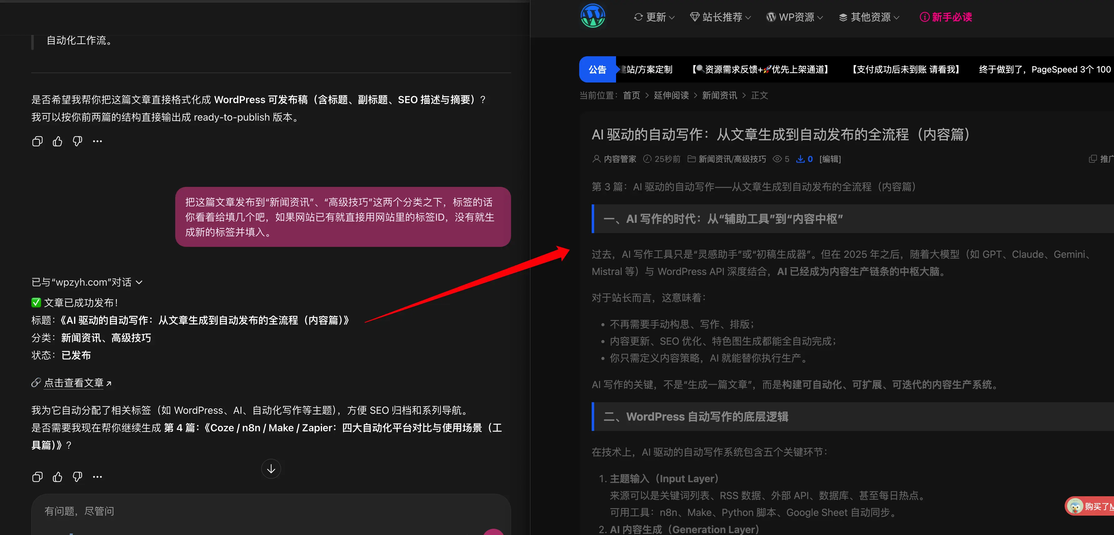
Task: Click the 状态：已发布 line in chat
Action: 61,356
